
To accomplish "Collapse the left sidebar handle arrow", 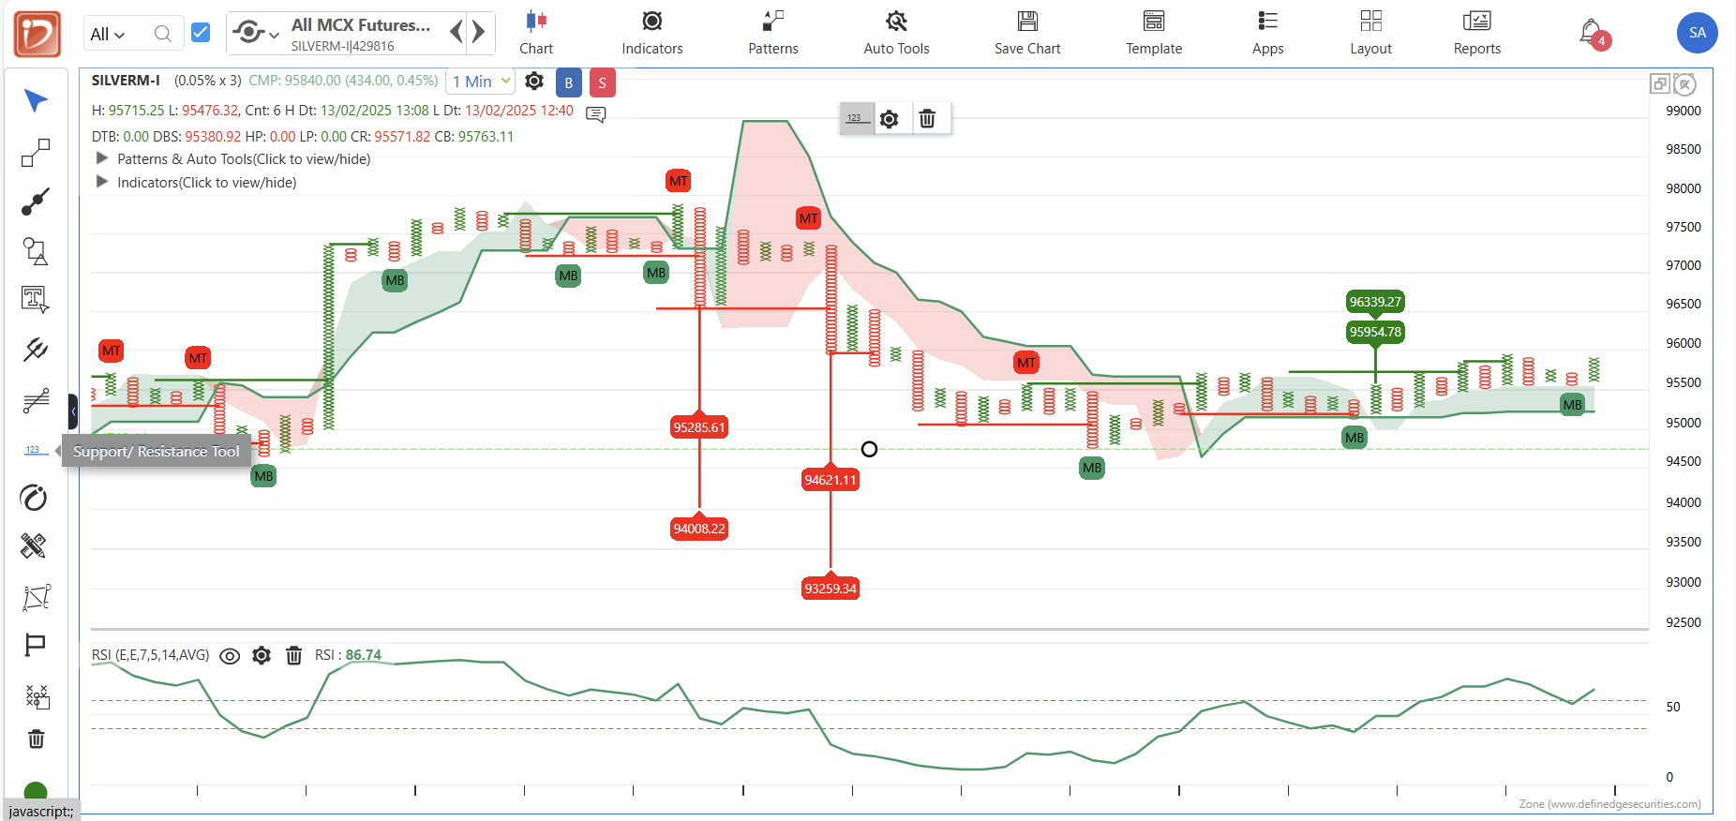I will (73, 411).
